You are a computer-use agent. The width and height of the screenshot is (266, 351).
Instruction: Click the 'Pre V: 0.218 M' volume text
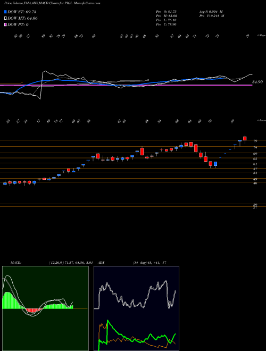[211, 15]
